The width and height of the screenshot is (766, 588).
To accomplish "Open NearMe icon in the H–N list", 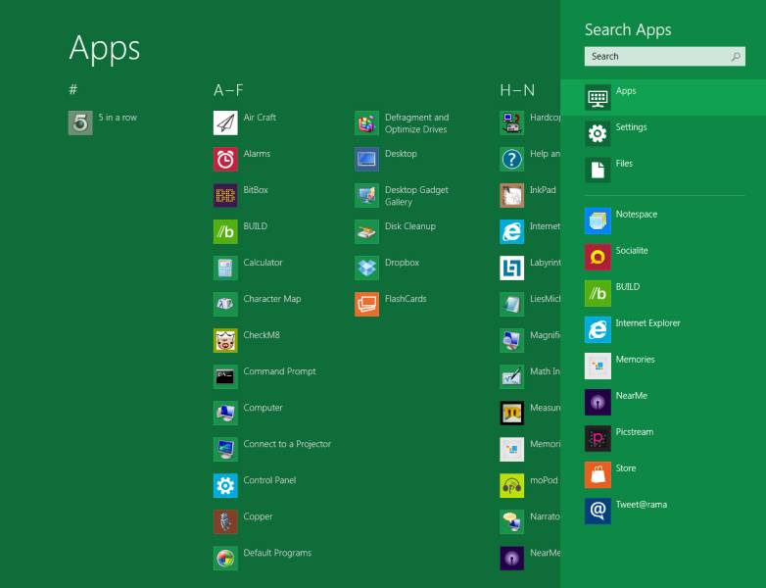I will point(511,559).
